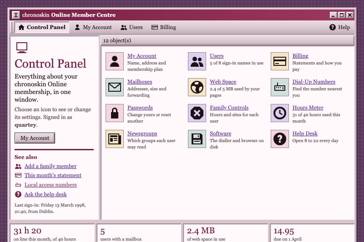This screenshot has width=364, height=242.
Task: Click the My Account button in sidebar
Action: pyautogui.click(x=35, y=138)
